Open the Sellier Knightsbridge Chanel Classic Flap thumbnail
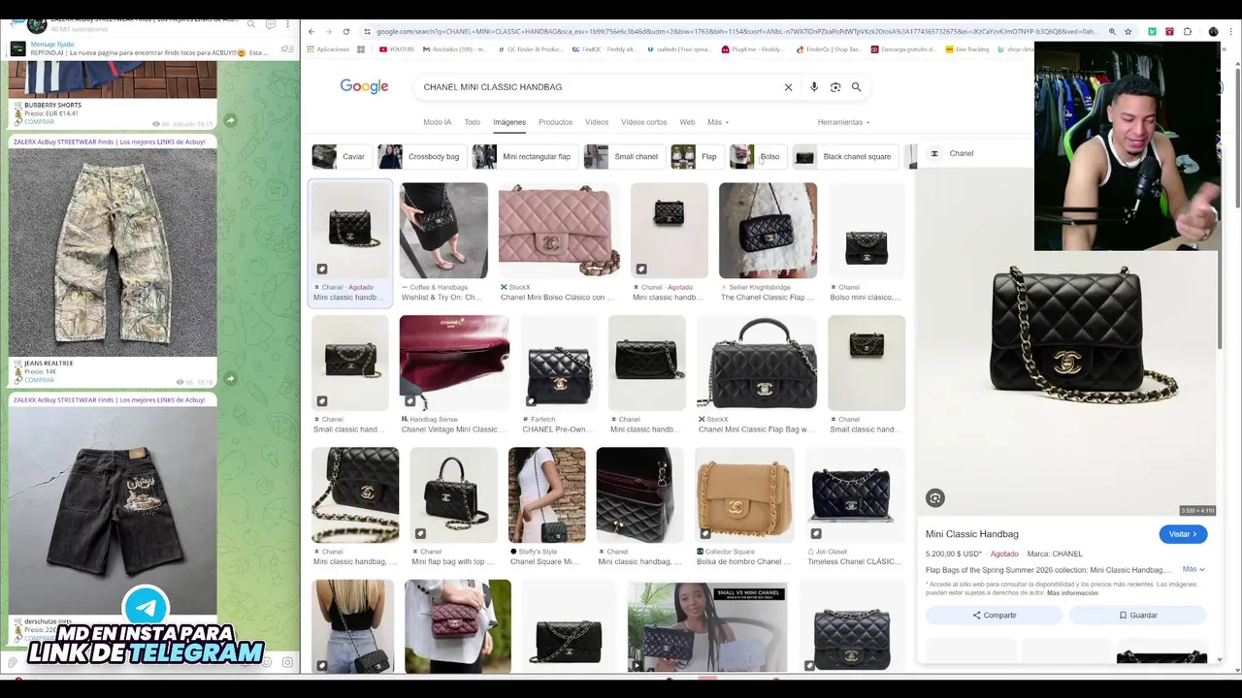 pyautogui.click(x=768, y=231)
